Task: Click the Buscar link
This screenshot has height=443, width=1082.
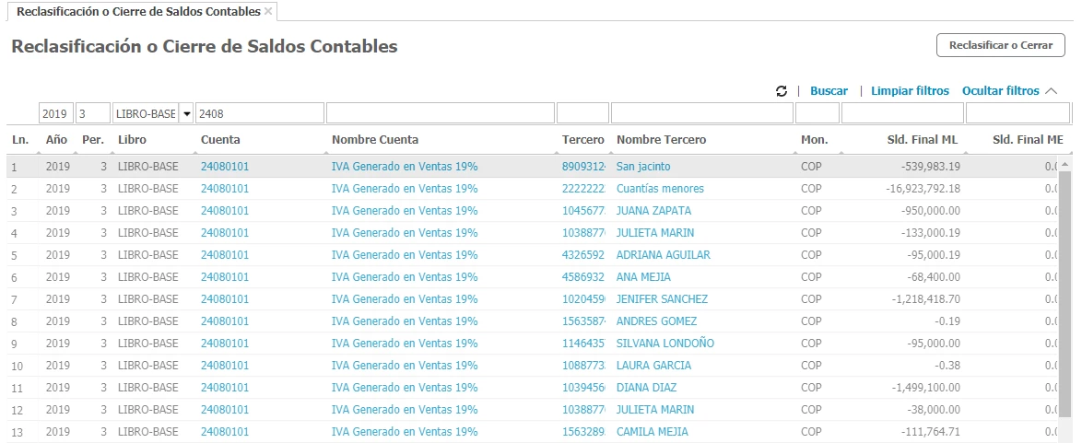Action: point(829,91)
